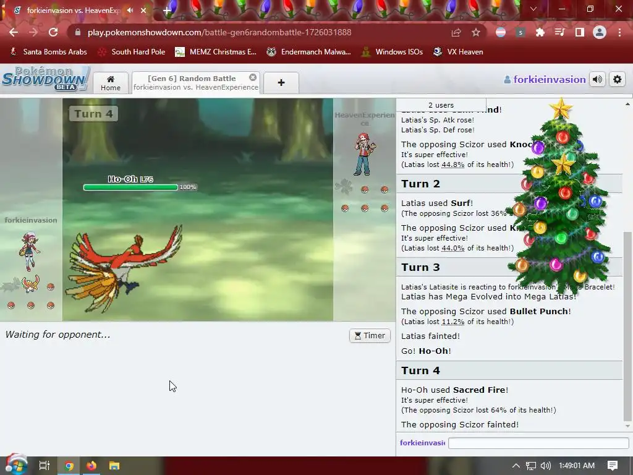Click Ho-Oh's health bar
Viewport: 633px width, 475px height.
pos(130,187)
